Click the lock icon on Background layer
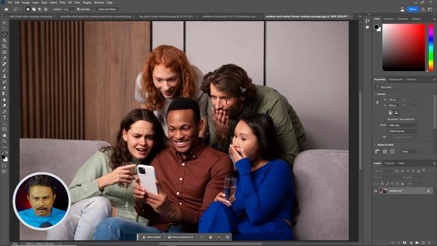The width and height of the screenshot is (437, 246). [x=428, y=191]
